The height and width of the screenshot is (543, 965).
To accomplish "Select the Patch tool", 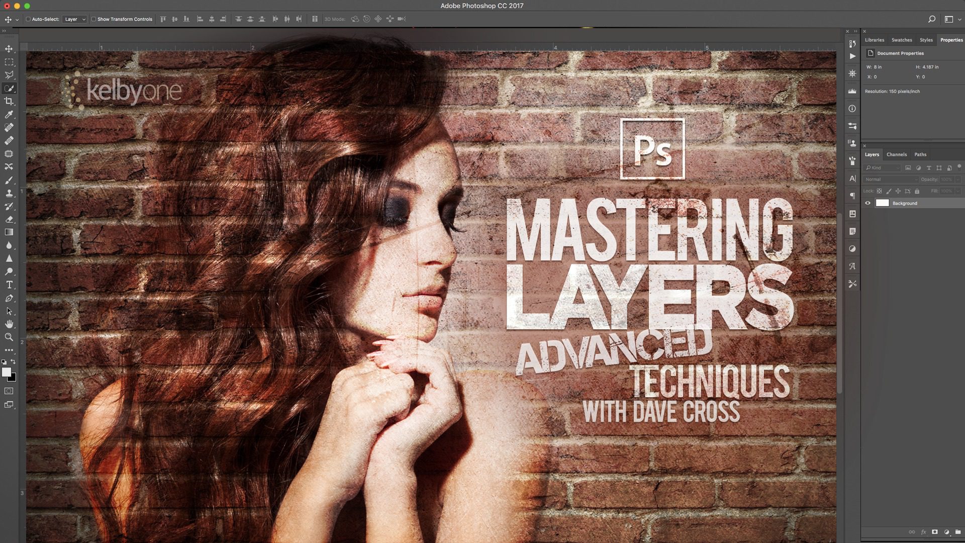I will pyautogui.click(x=9, y=154).
